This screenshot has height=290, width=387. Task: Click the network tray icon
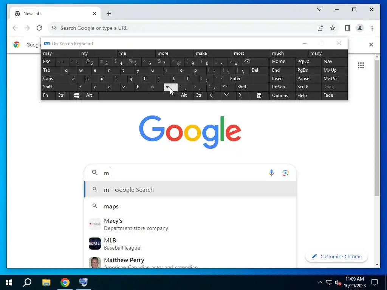(329, 282)
